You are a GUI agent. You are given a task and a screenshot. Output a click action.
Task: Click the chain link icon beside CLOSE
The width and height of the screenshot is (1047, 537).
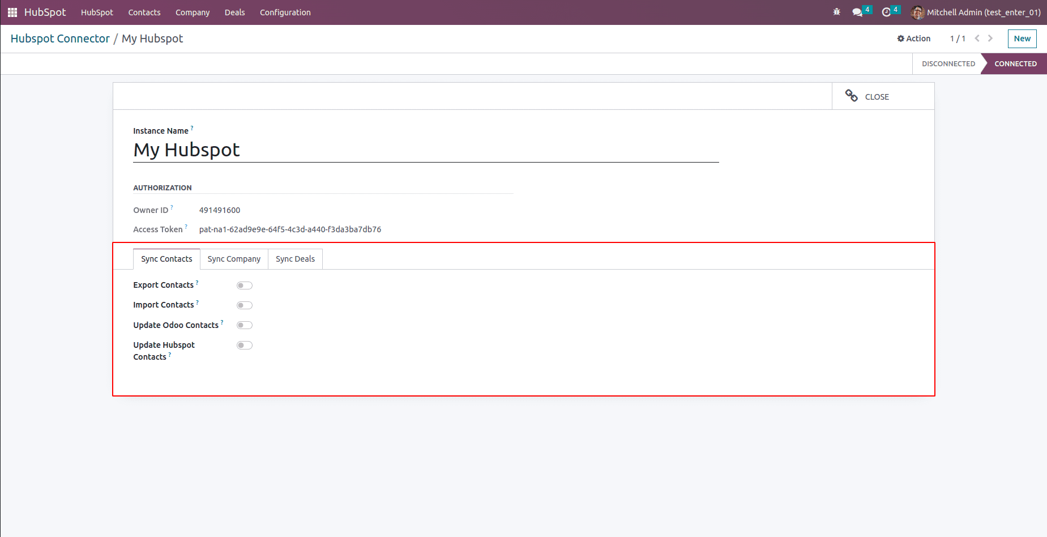click(x=851, y=96)
